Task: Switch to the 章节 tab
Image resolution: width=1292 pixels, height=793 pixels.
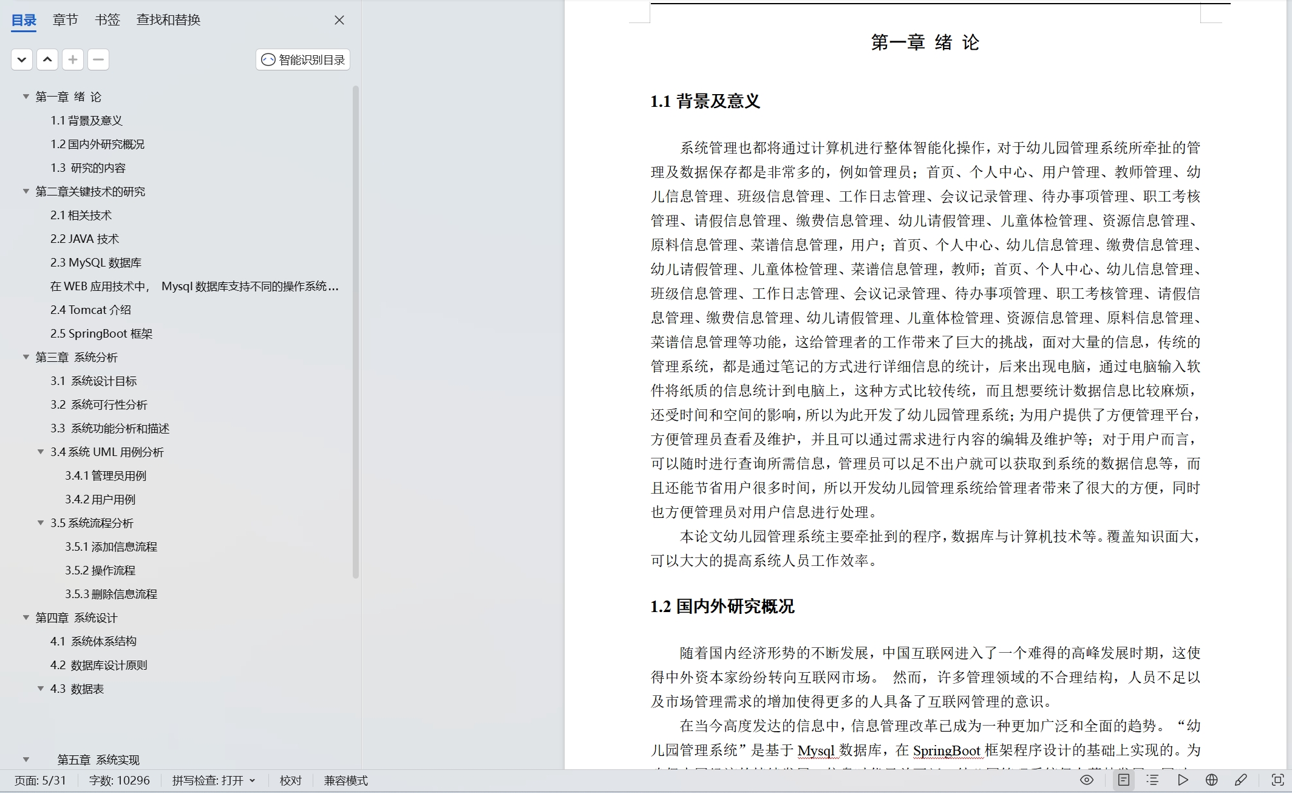Action: click(65, 20)
